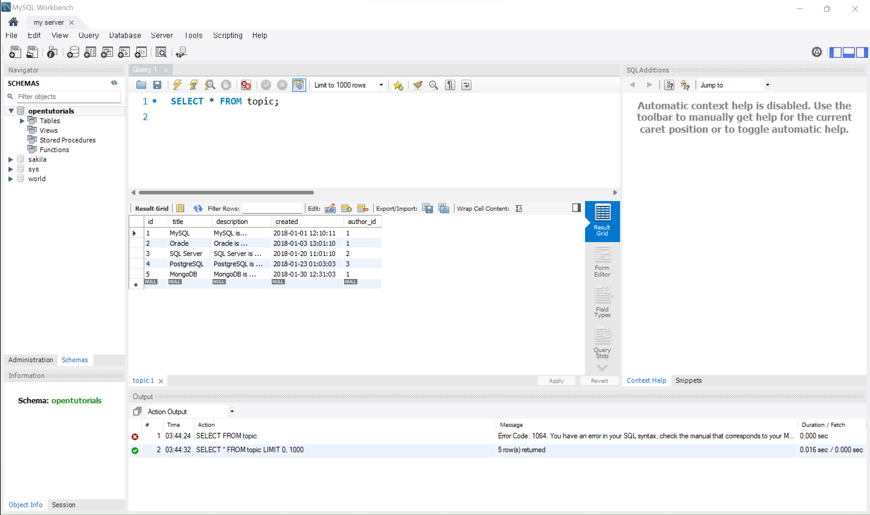
Task: Create new table icon in toolbar
Action: pos(90,52)
